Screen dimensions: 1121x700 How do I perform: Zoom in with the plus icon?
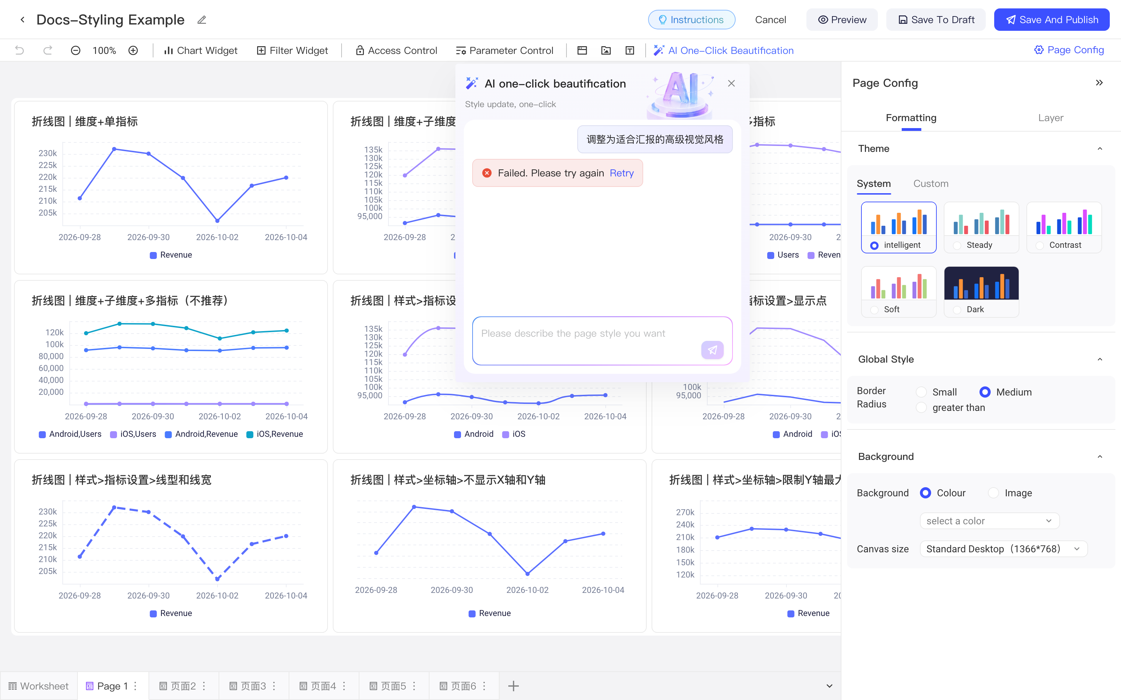[133, 50]
